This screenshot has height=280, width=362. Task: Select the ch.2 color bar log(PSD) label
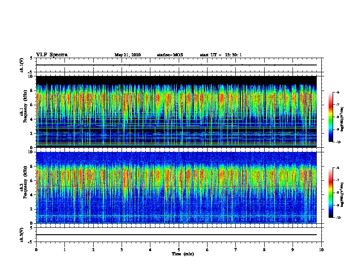point(342,194)
